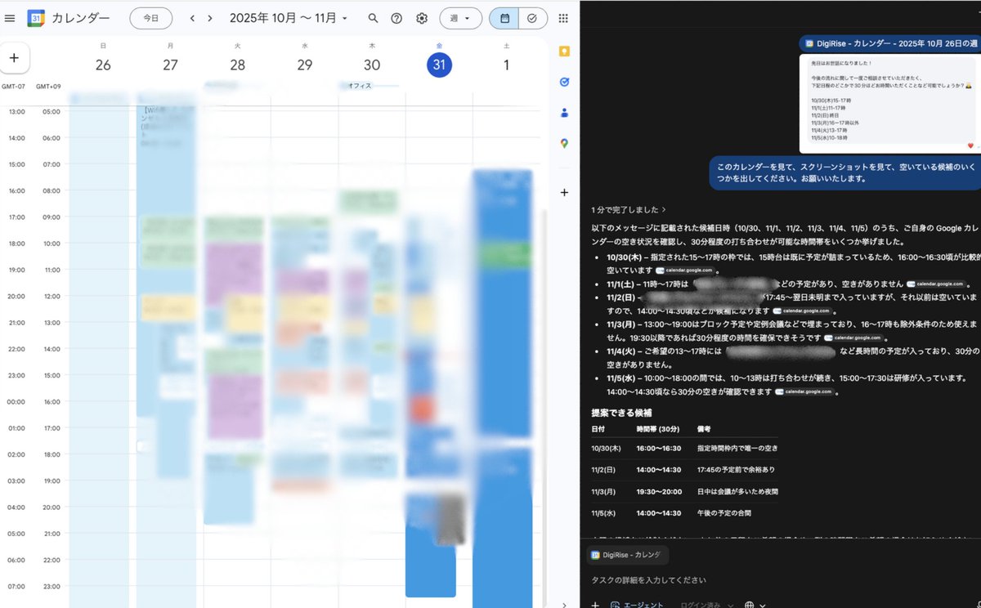Expand the 1分で完了しました details
The height and width of the screenshot is (608, 981).
629,210
